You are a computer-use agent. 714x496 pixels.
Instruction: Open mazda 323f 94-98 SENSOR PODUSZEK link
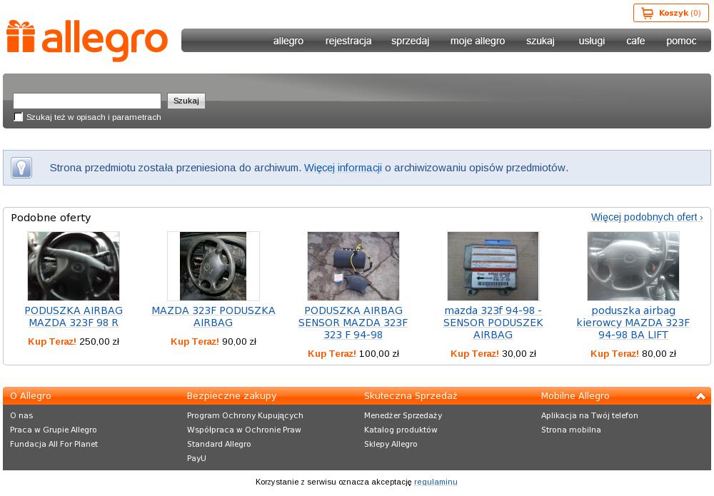pyautogui.click(x=493, y=323)
